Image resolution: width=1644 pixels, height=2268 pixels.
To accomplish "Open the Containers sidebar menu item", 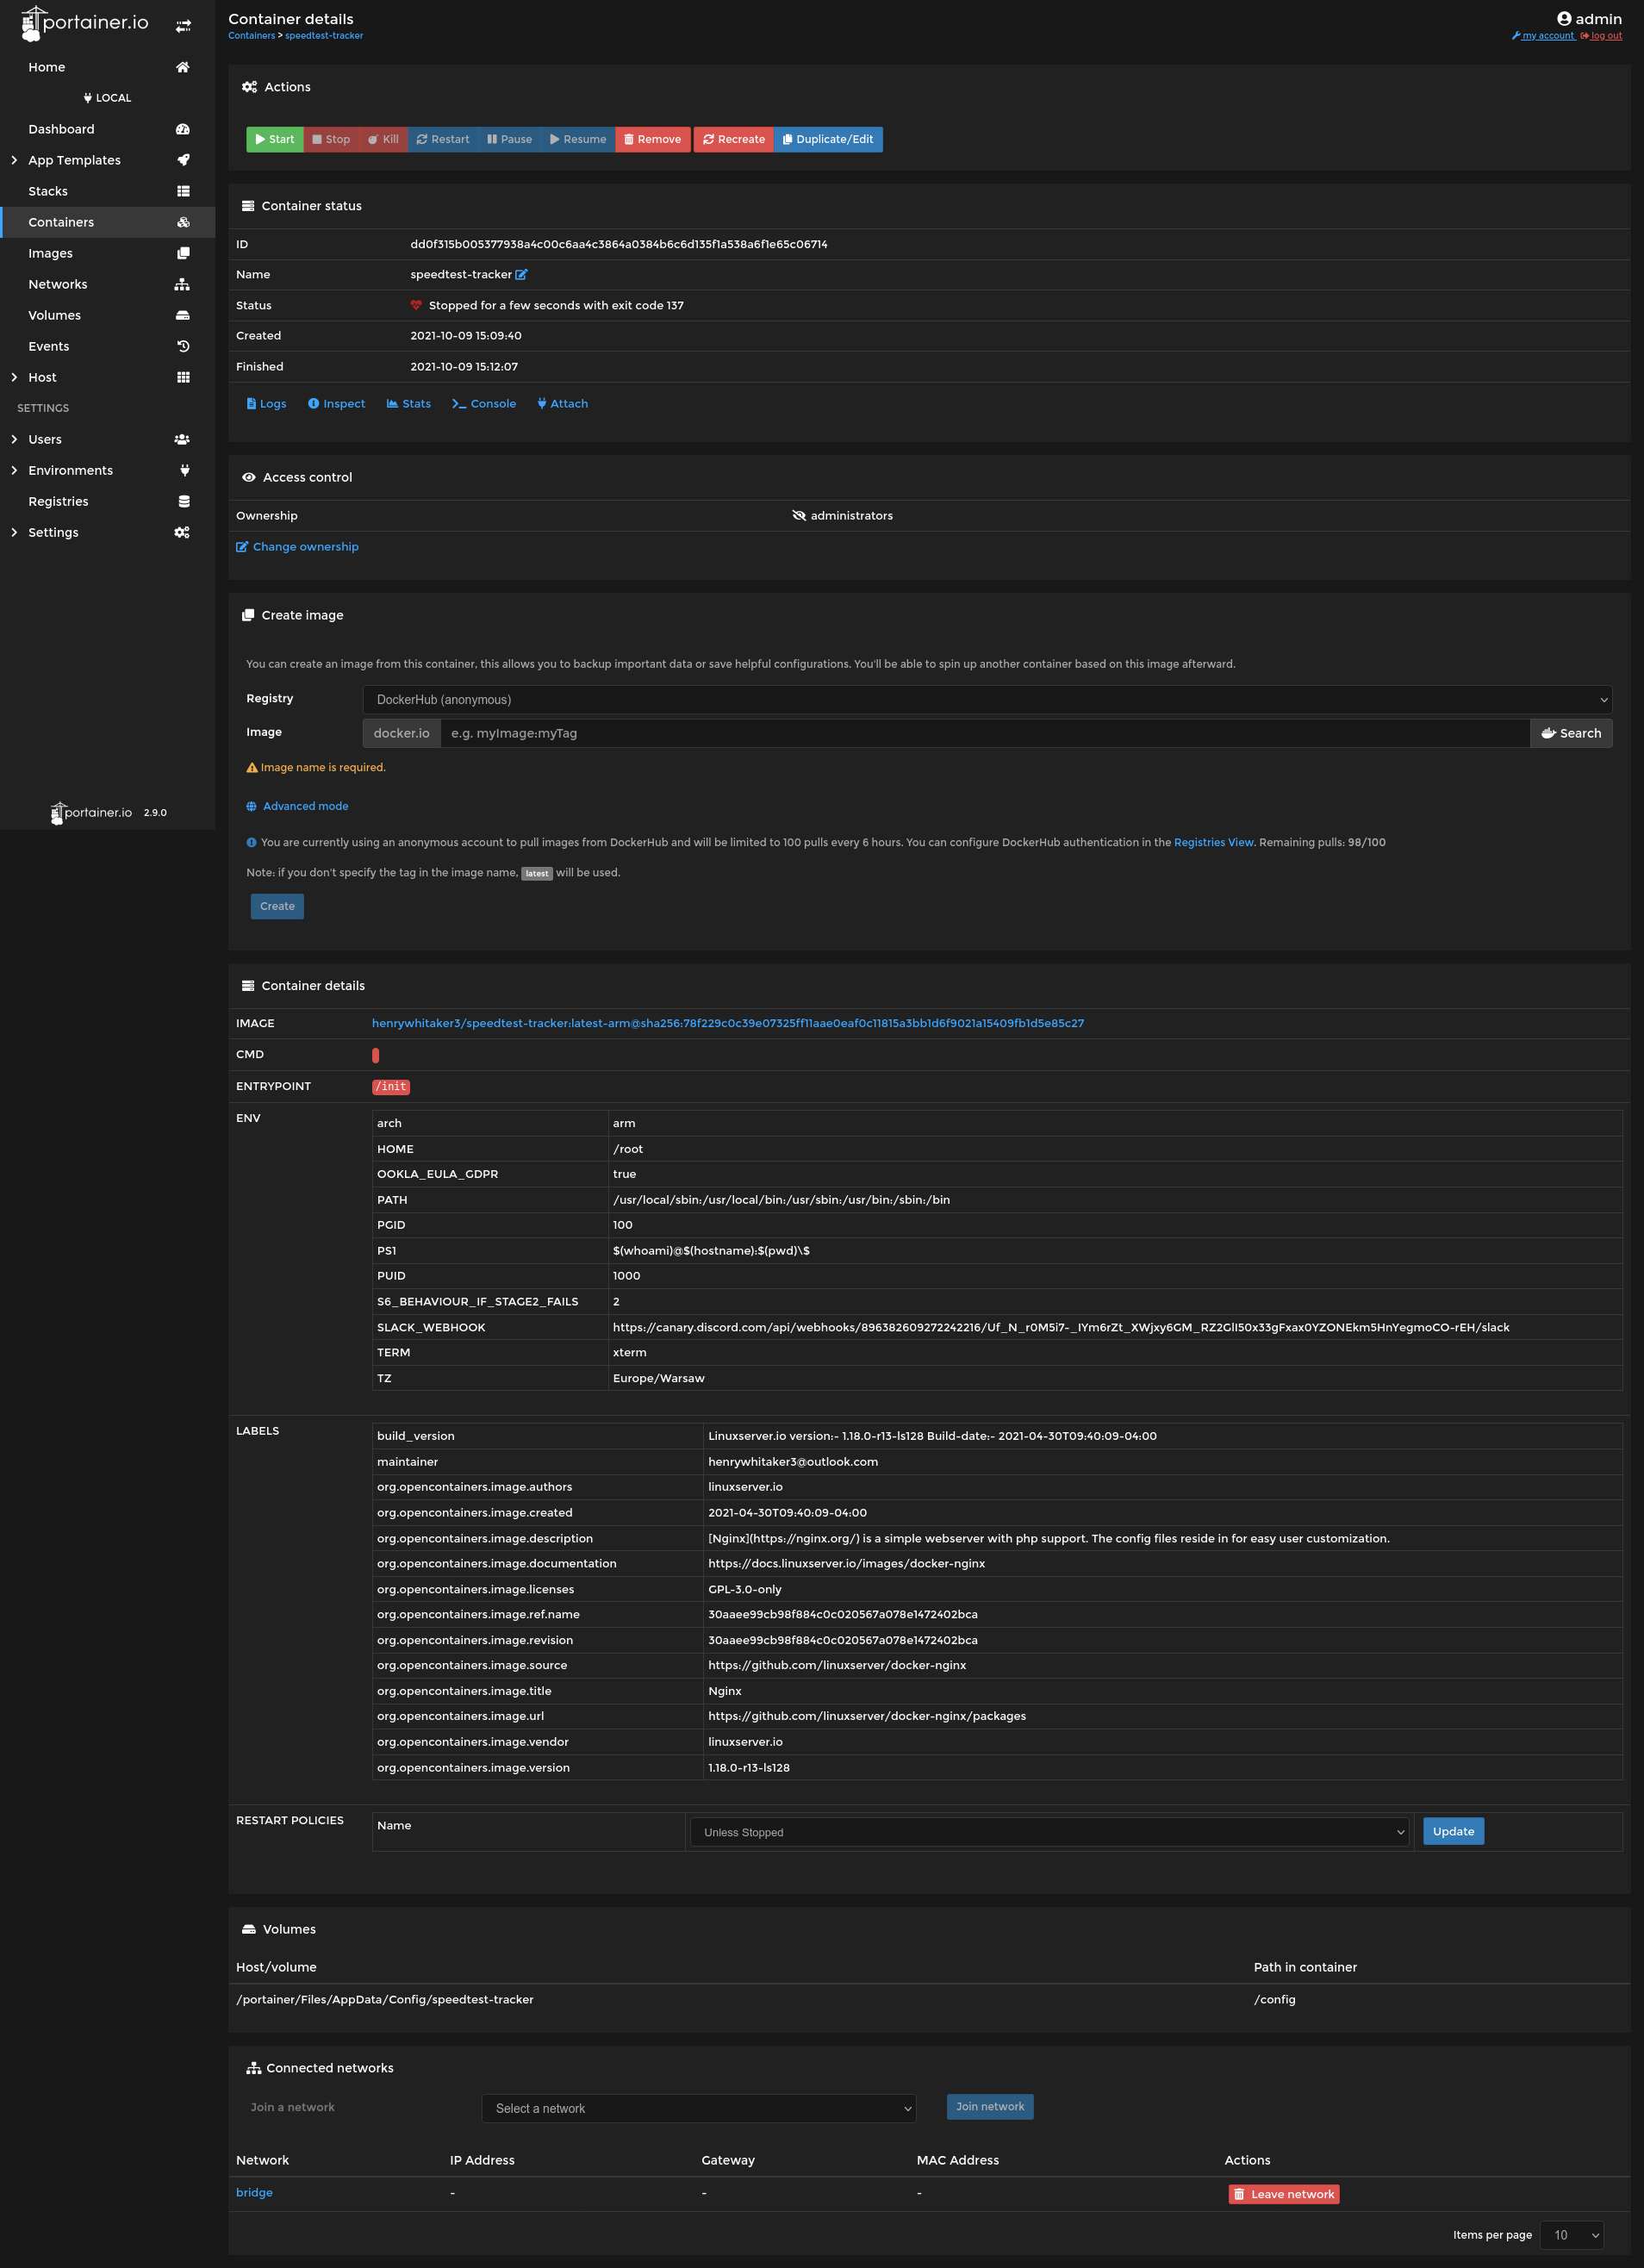I will [x=108, y=222].
